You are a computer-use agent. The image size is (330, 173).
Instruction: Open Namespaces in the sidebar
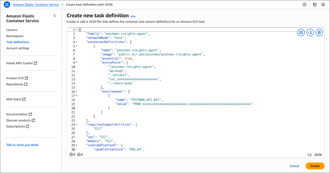point(15,36)
